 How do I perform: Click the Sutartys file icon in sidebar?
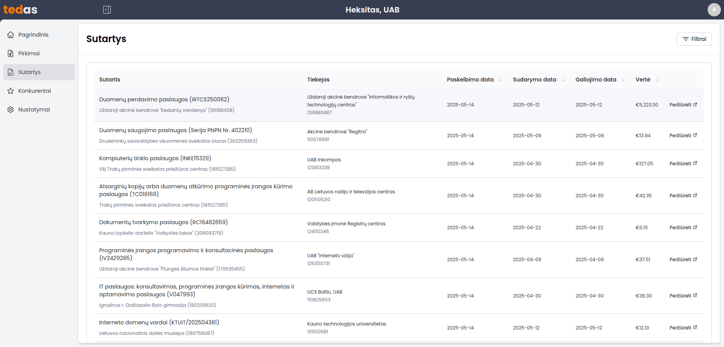(x=11, y=72)
